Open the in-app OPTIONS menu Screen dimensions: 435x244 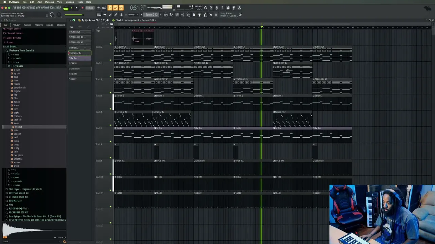[x=45, y=7]
